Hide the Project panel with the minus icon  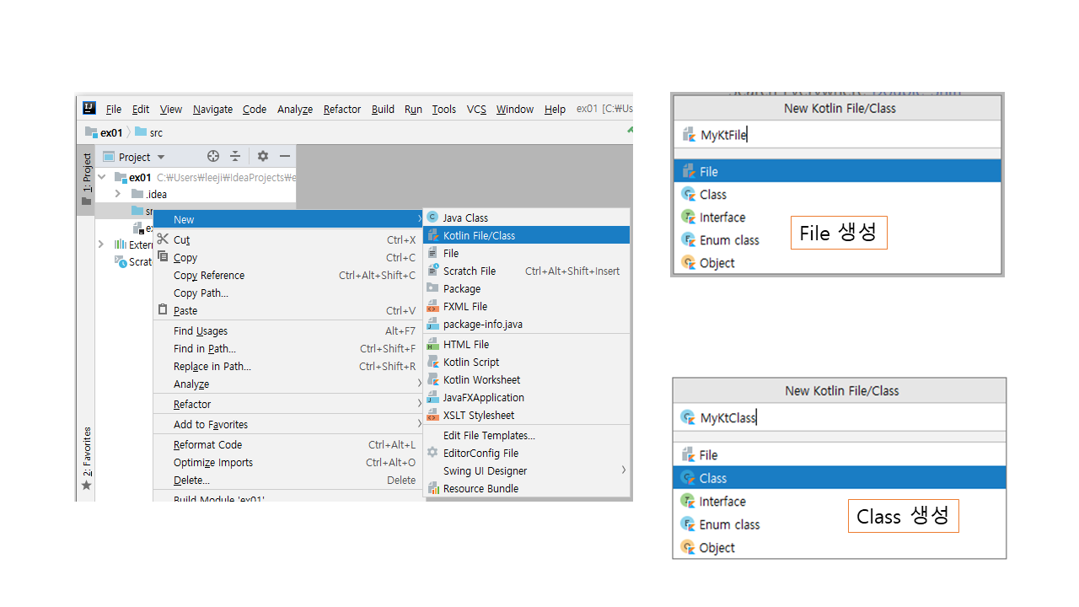pos(285,156)
